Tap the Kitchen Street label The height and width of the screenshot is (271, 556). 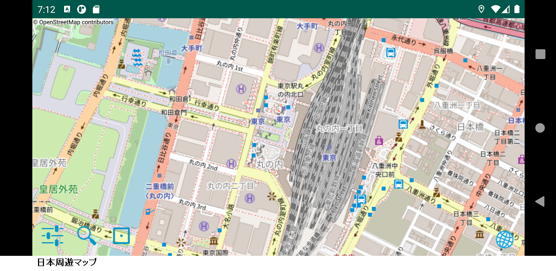375,93
